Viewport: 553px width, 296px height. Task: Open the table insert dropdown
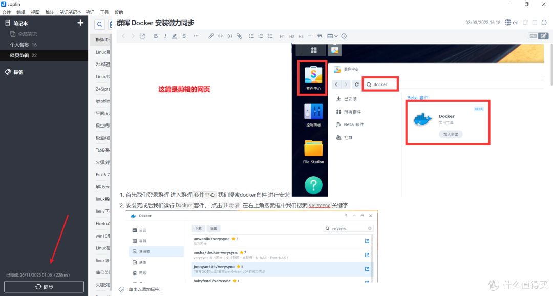(x=332, y=36)
